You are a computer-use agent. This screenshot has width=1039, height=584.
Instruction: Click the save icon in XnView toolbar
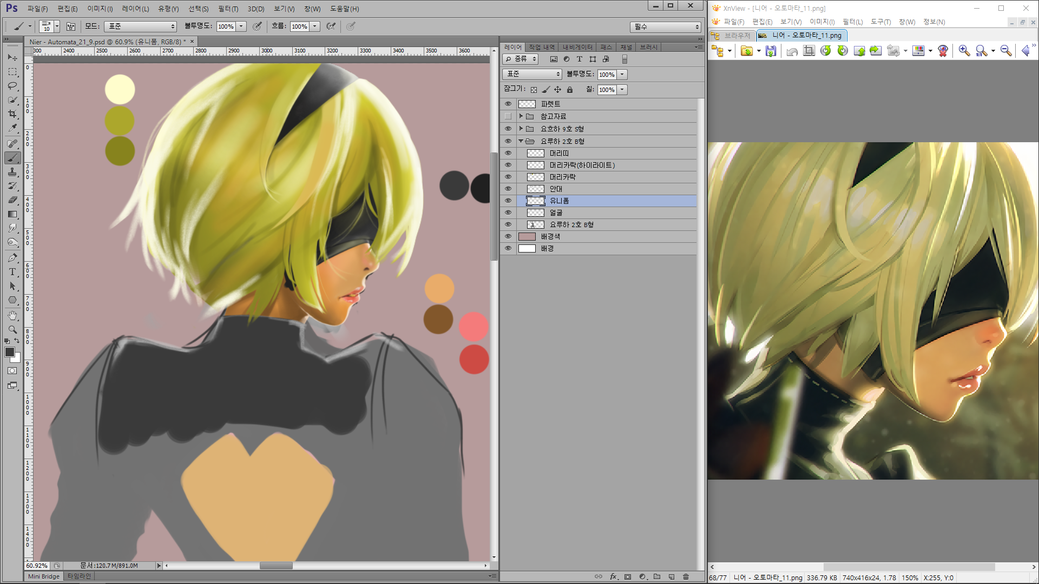[x=771, y=51]
